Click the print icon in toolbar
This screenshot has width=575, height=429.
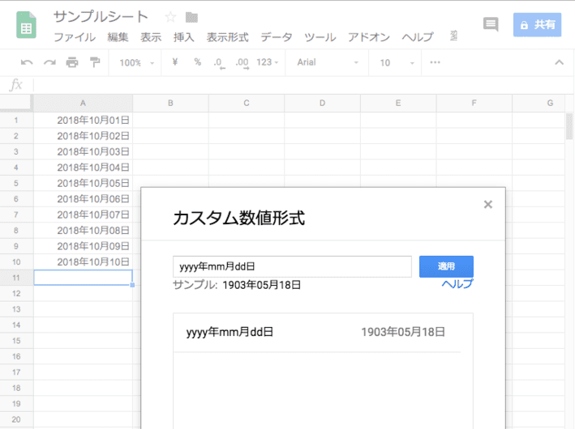[x=72, y=62]
